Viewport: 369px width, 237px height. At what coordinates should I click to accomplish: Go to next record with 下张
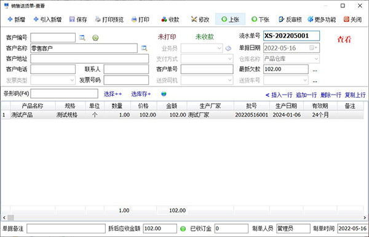click(260, 20)
